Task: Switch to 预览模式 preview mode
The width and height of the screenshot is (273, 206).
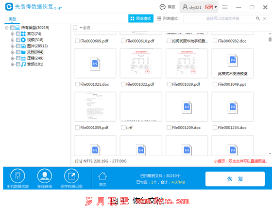Action: (x=141, y=18)
